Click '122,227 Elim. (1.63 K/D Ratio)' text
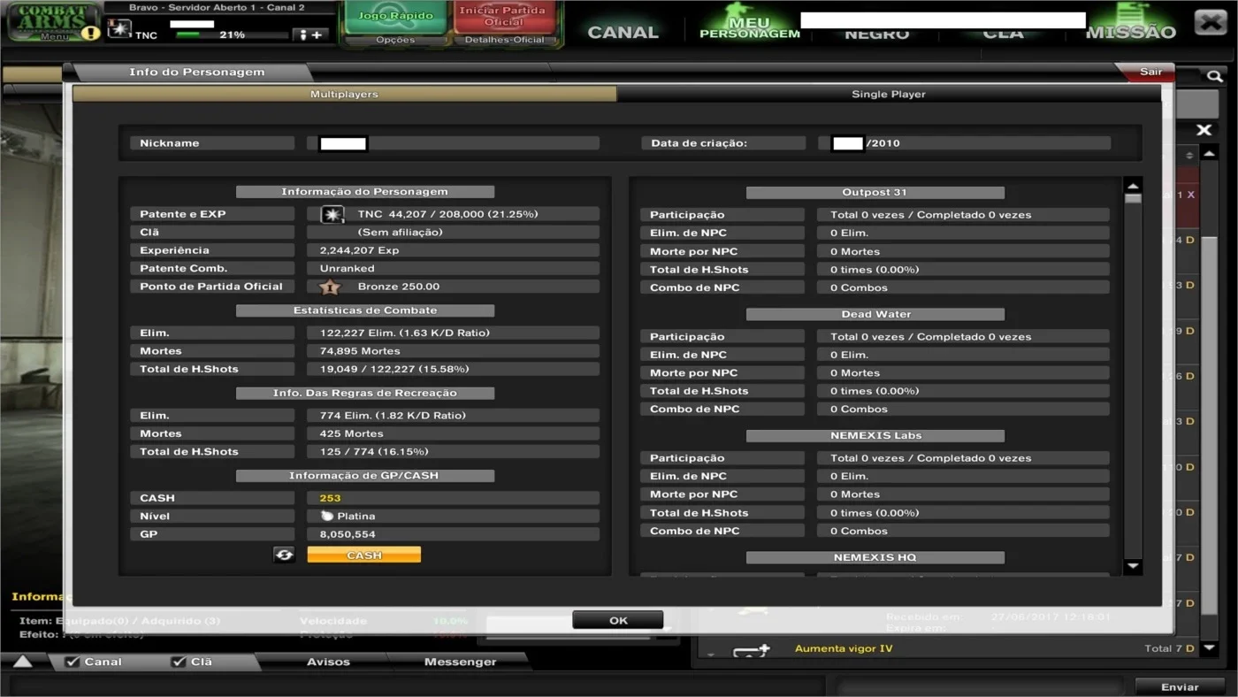This screenshot has height=697, width=1238. [404, 333]
